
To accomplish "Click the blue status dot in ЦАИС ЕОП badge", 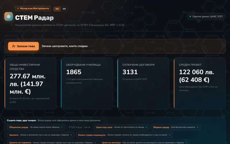I will (x=190, y=16).
